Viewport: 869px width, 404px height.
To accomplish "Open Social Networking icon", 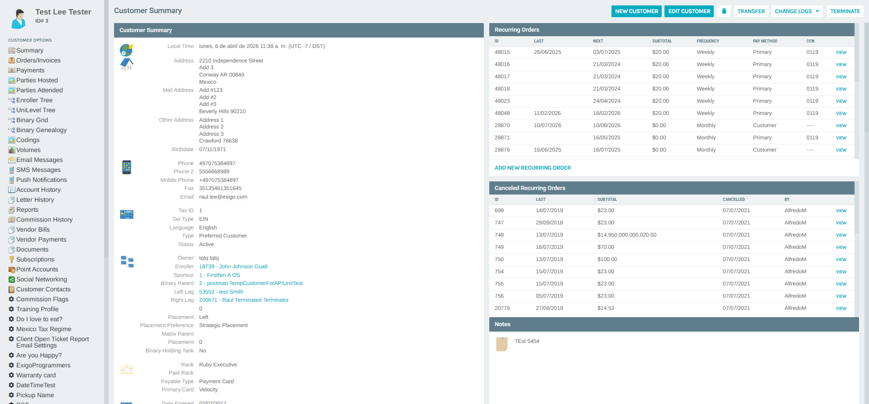I will click(12, 280).
